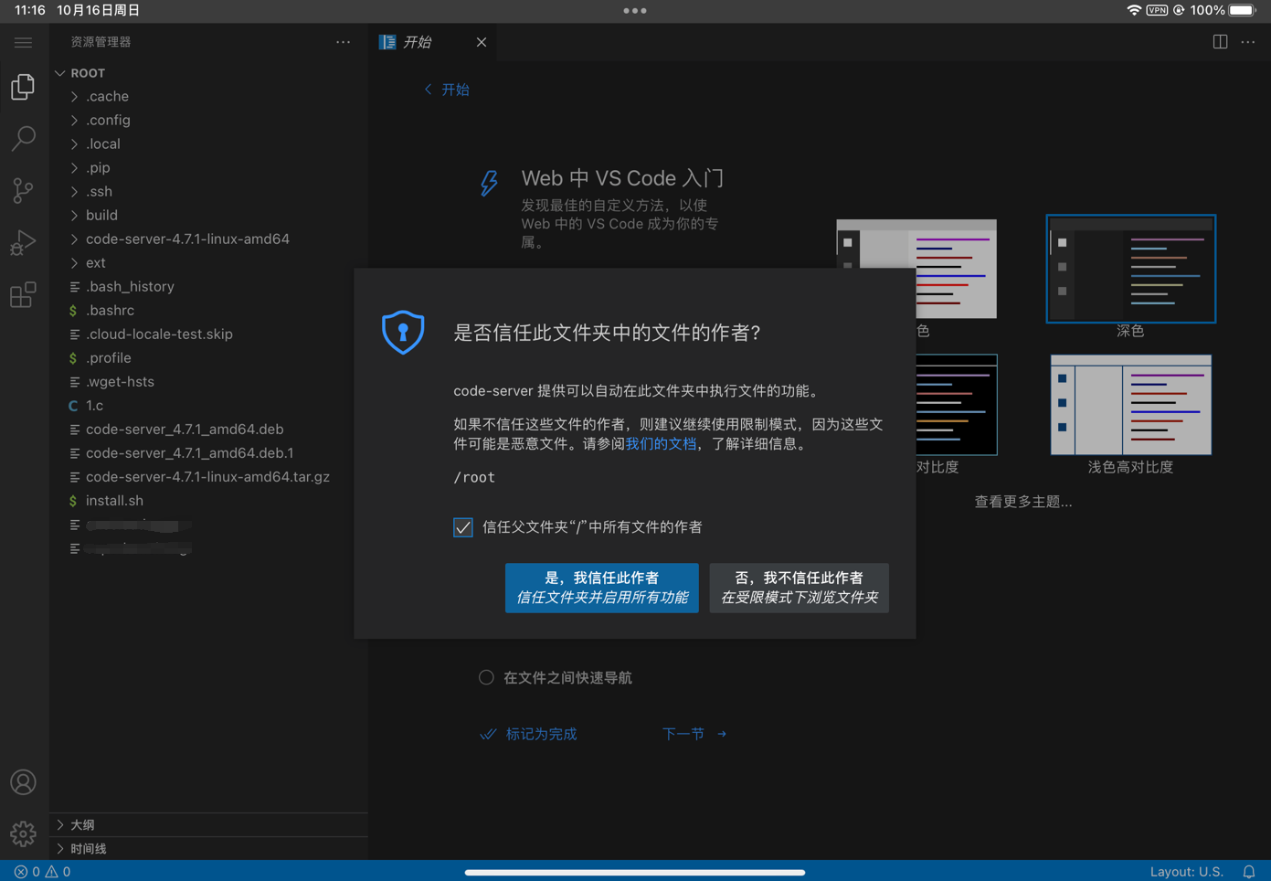The image size is (1271, 881).
Task: Open the 1.c file from the explorer
Action: pos(92,405)
